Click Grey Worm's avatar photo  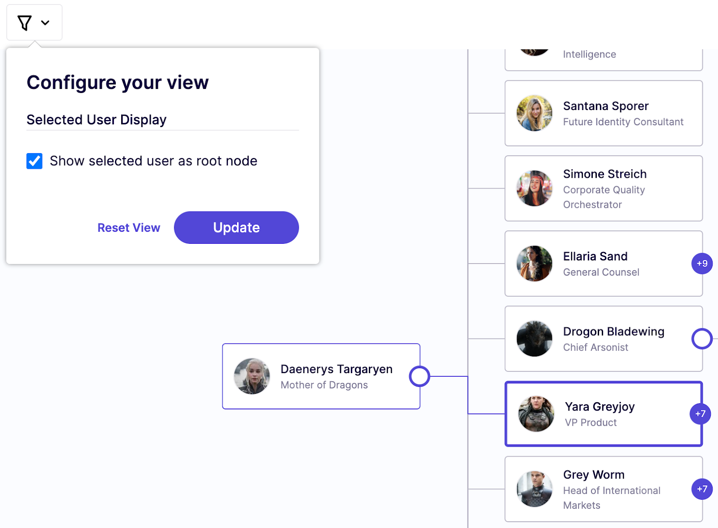coord(534,489)
